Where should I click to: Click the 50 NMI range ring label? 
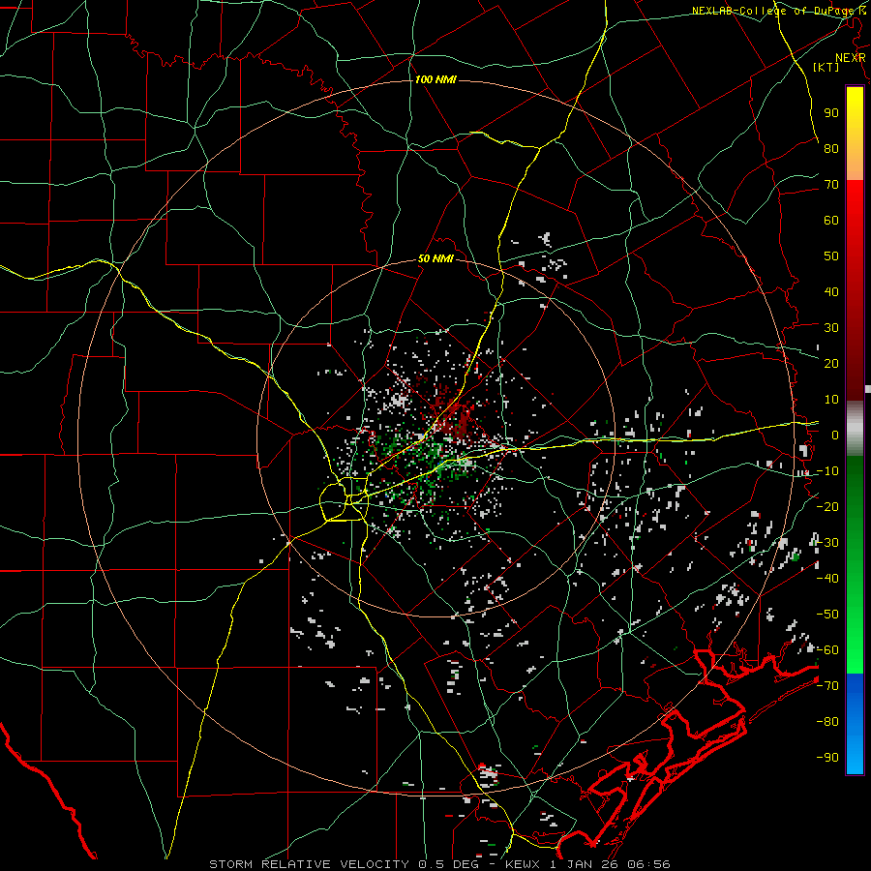click(435, 258)
